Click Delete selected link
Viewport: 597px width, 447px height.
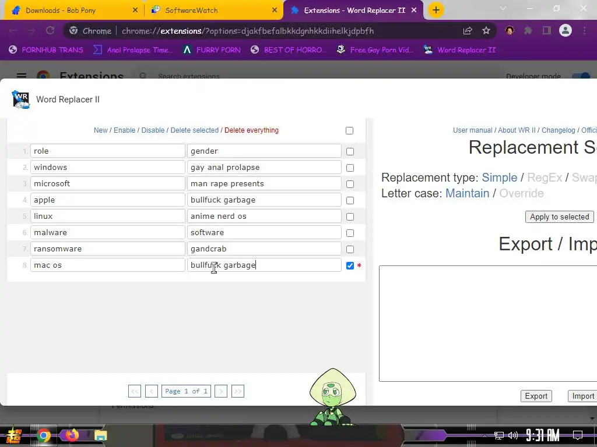point(195,130)
